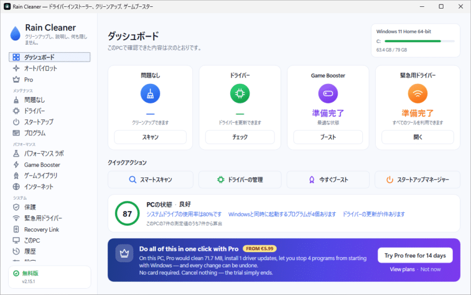Open Windowsと同時に起動するプログラムが4個あります link
This screenshot has height=295, width=471.
(282, 214)
